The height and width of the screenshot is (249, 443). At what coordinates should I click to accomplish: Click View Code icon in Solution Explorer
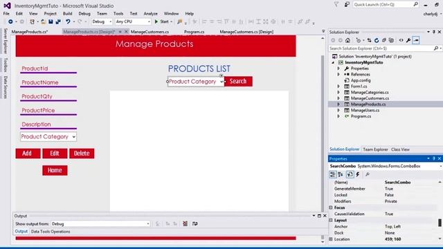tap(401, 40)
